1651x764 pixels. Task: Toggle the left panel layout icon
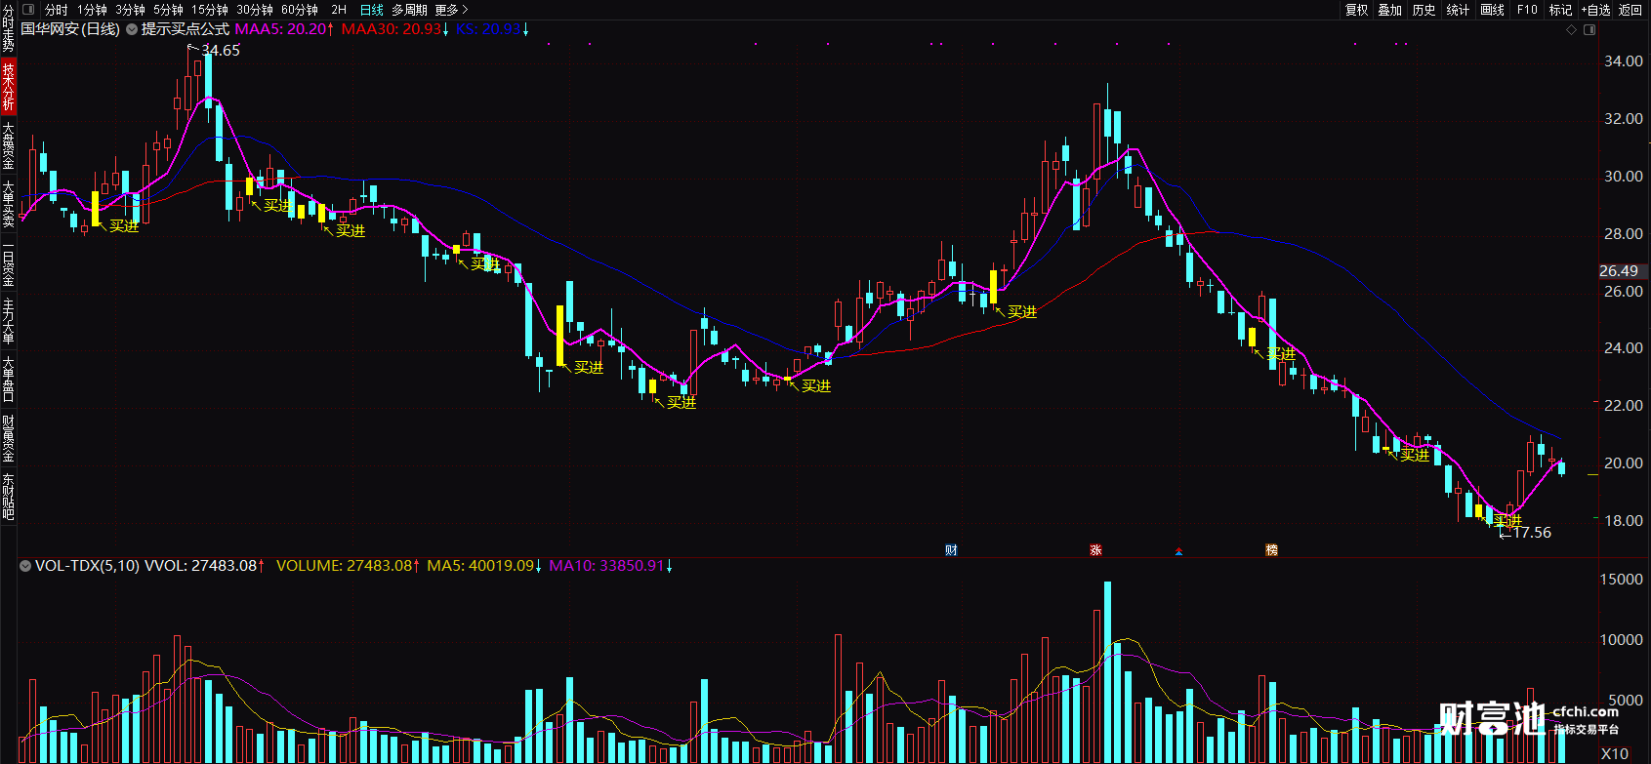pyautogui.click(x=28, y=10)
